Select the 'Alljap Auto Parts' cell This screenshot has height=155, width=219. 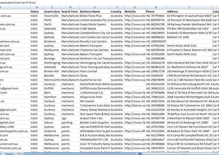95,97
